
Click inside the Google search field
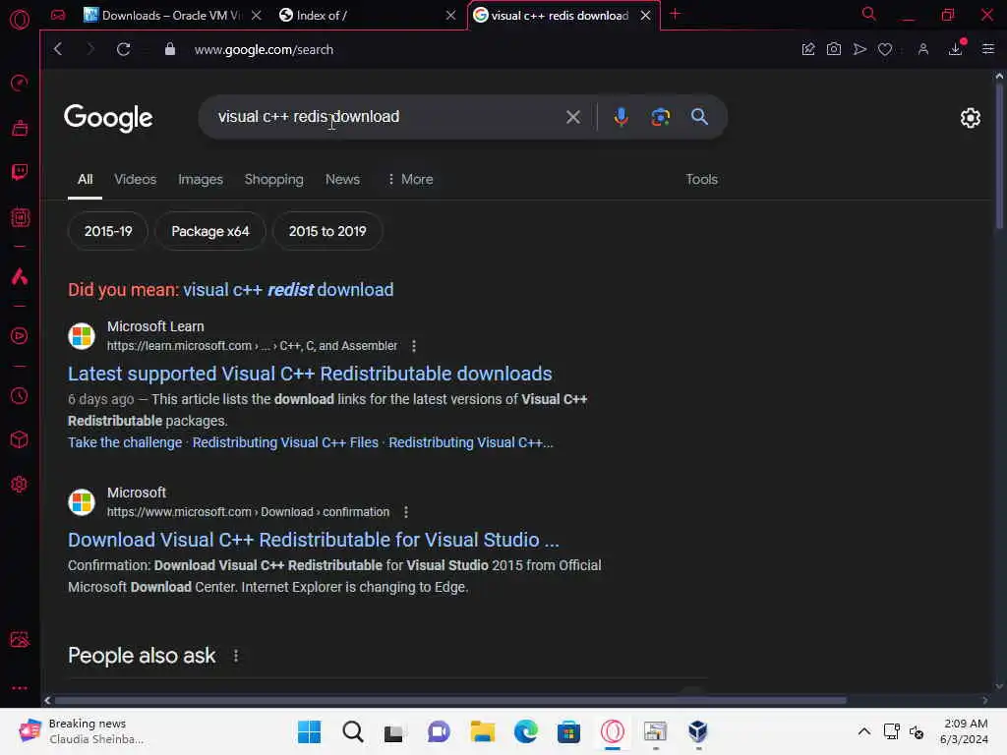385,117
